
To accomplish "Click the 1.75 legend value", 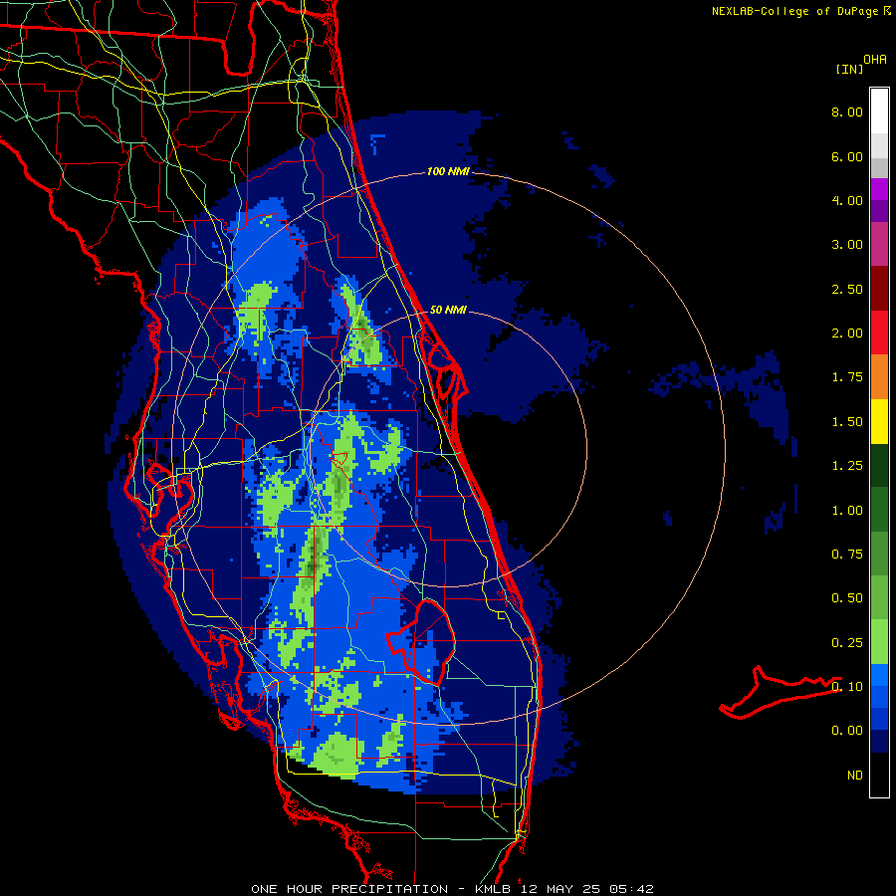I will (847, 377).
